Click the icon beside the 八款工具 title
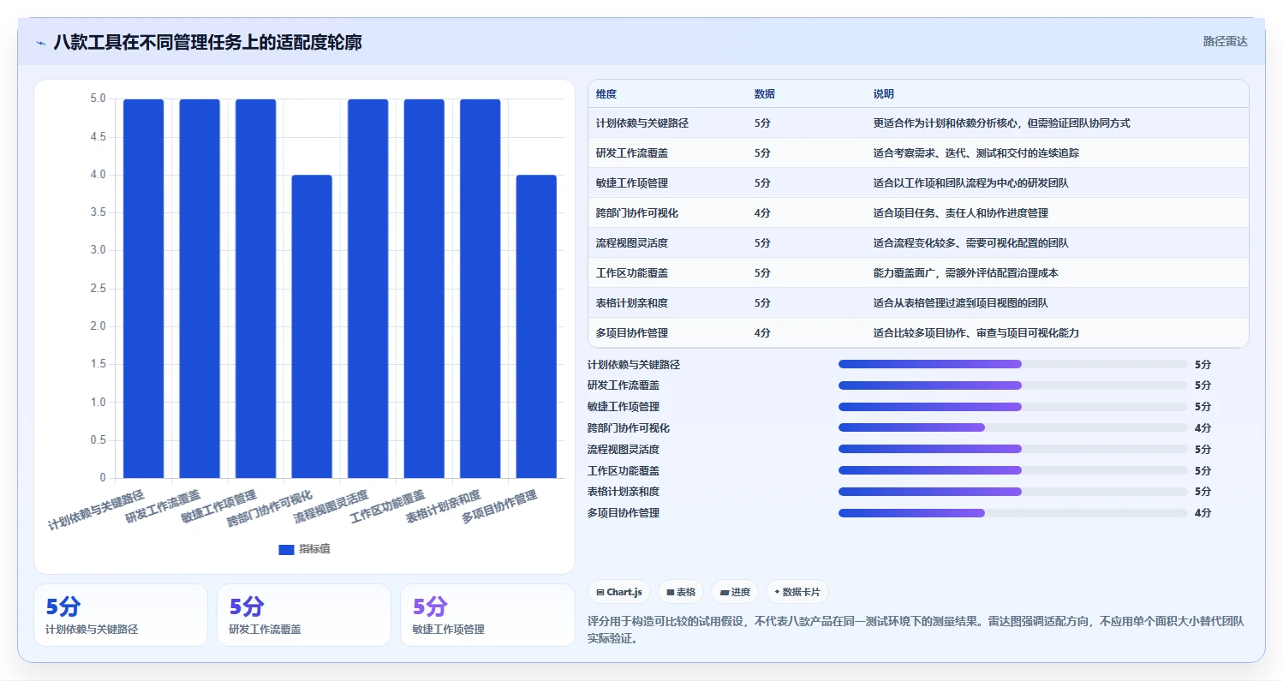The width and height of the screenshot is (1283, 681). click(40, 43)
